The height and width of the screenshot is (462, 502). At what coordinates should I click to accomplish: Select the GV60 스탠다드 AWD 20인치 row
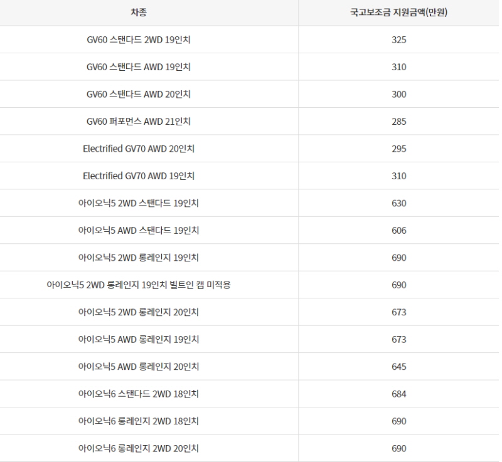click(x=249, y=94)
